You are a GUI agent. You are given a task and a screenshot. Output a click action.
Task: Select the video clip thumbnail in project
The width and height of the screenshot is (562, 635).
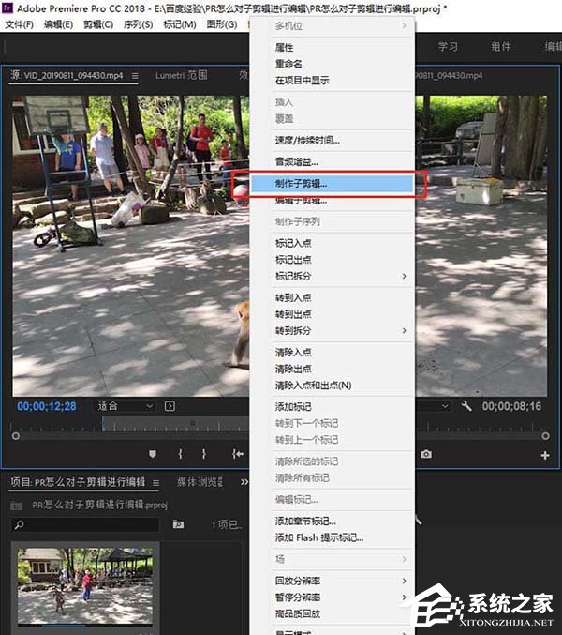tap(73, 587)
